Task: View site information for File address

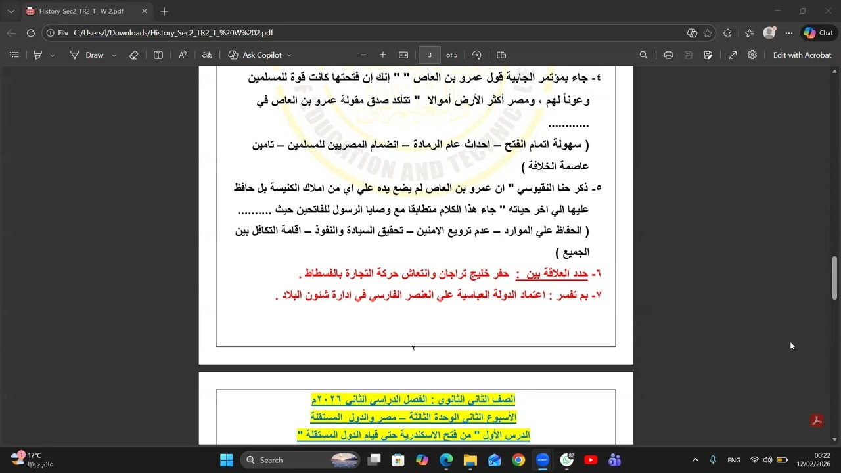Action: [58, 33]
